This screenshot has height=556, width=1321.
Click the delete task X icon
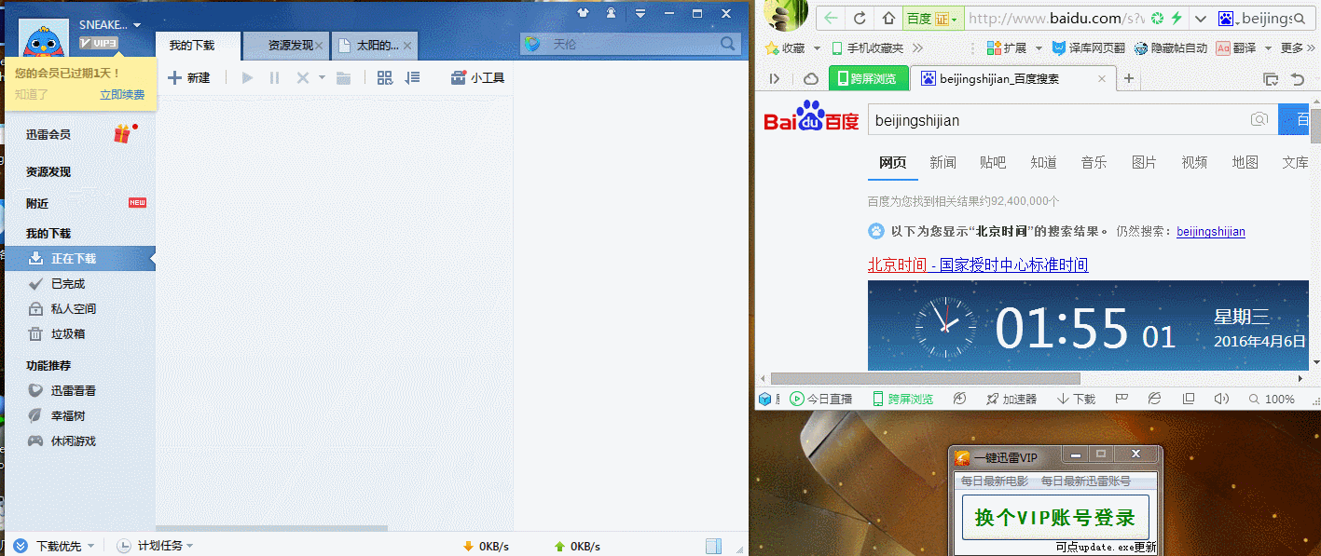pyautogui.click(x=302, y=78)
